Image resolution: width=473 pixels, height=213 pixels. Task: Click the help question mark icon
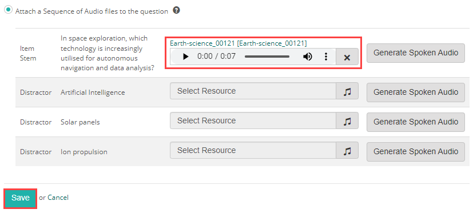click(x=177, y=10)
